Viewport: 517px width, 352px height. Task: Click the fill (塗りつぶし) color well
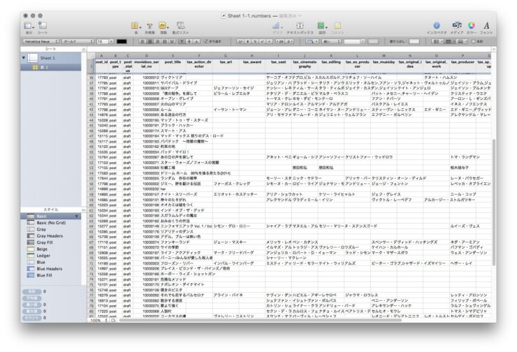[414, 41]
